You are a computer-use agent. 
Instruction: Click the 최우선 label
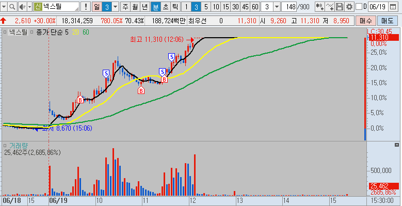tap(197, 21)
